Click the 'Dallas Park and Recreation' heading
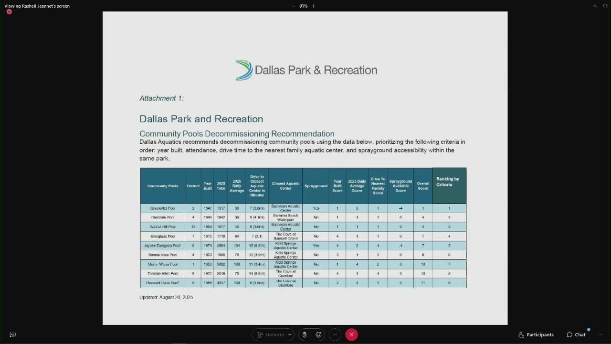Screen dimensions: 611x344 (201, 118)
